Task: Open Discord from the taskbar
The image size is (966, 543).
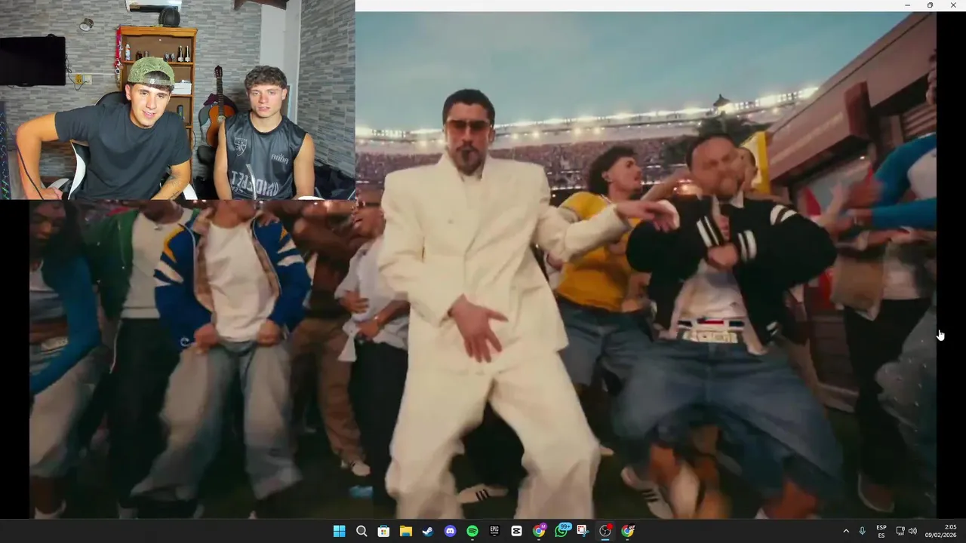Action: click(450, 531)
